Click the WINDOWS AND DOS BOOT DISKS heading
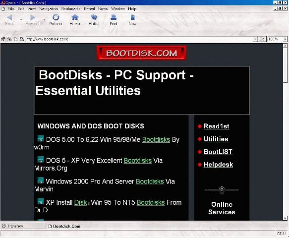This screenshot has height=238, width=289. pos(91,126)
